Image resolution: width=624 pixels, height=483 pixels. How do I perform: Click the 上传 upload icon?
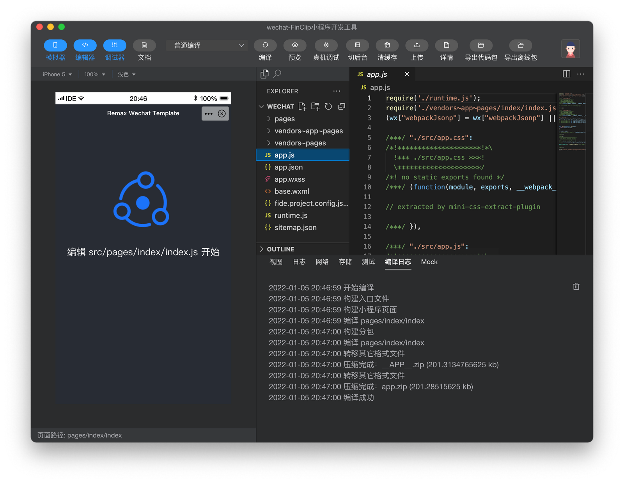click(417, 45)
